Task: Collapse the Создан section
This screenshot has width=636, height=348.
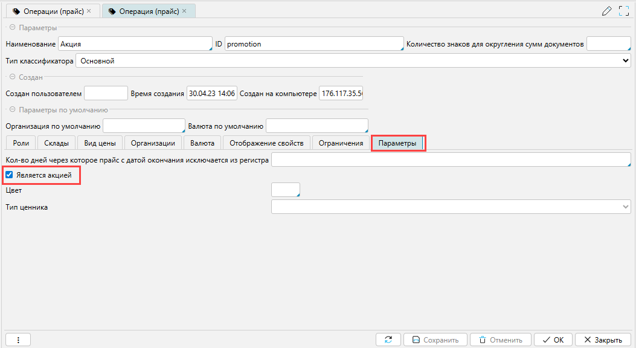Action: pyautogui.click(x=11, y=77)
